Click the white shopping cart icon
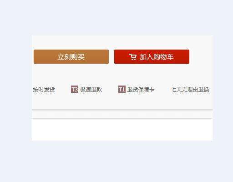 (x=133, y=57)
